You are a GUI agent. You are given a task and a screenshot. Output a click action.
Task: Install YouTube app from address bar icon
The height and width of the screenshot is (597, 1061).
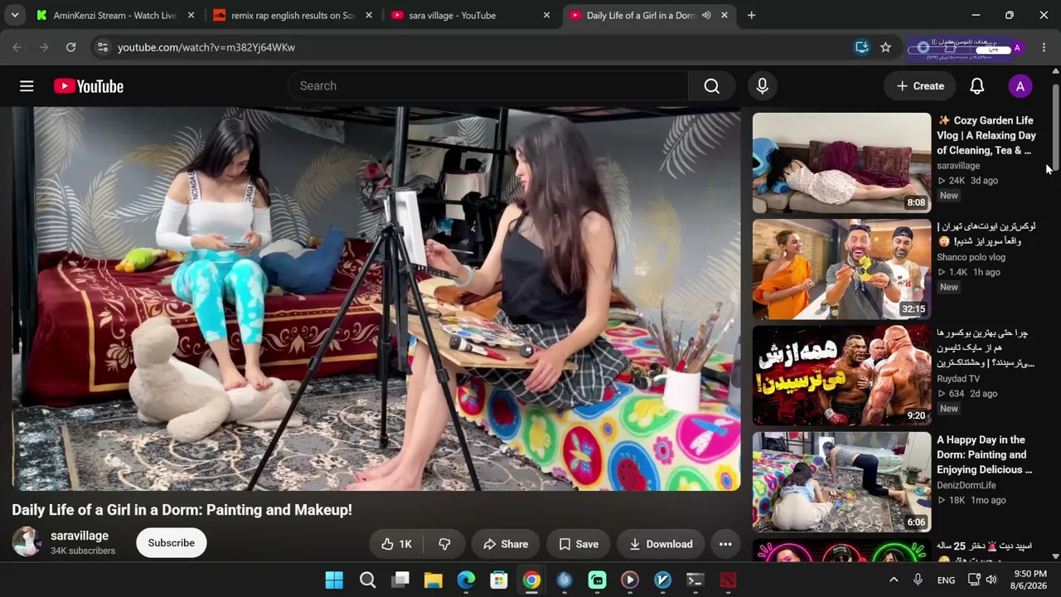tap(862, 47)
